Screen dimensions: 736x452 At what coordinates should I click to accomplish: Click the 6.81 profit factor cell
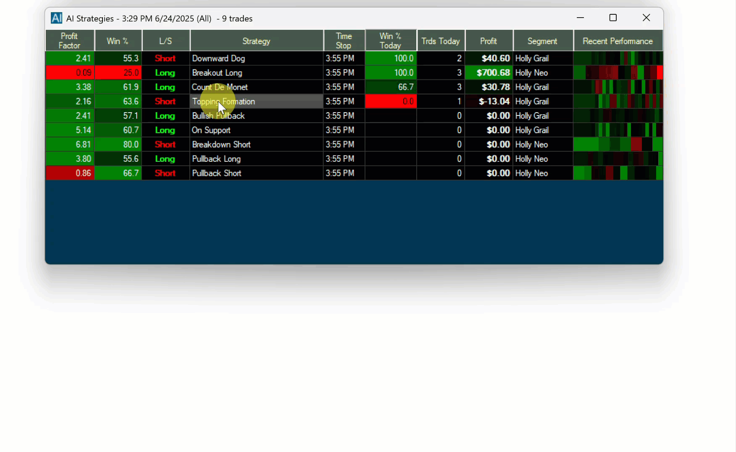tap(70, 145)
